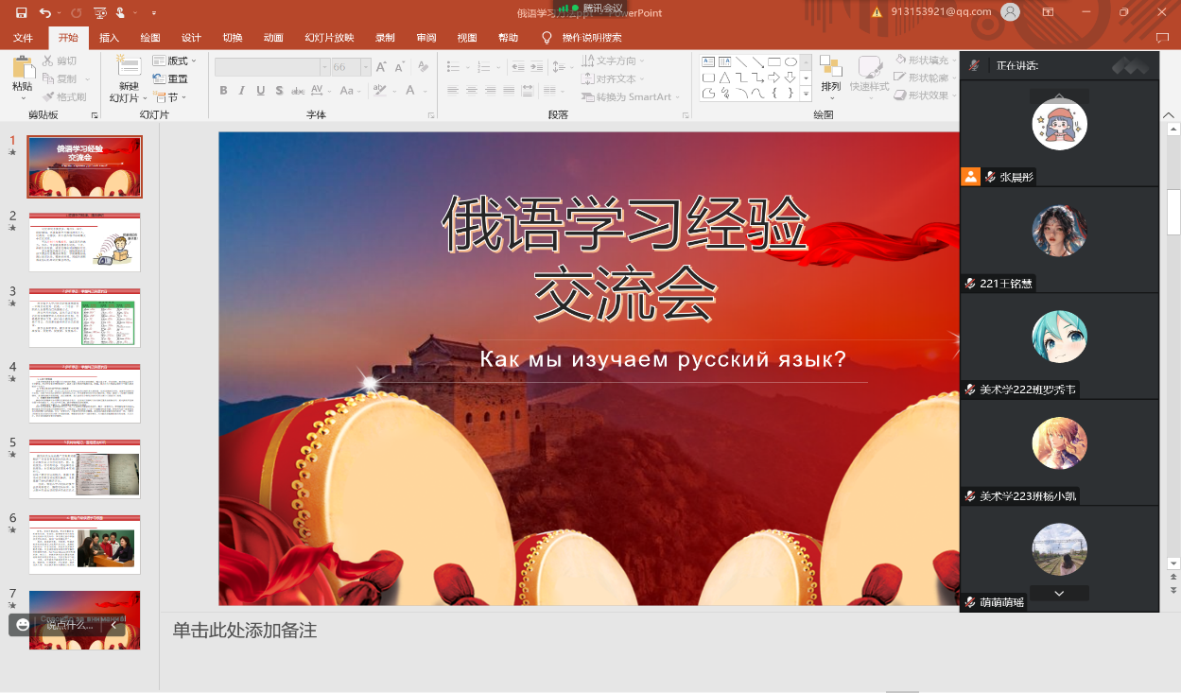The image size is (1181, 693).
Task: Expand the participant list down chevron
Action: point(1059,593)
